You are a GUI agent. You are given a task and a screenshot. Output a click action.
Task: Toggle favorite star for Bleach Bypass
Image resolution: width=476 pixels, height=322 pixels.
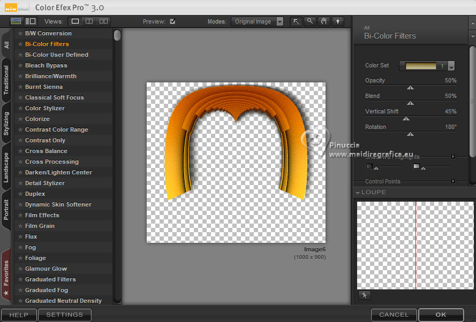coord(20,65)
